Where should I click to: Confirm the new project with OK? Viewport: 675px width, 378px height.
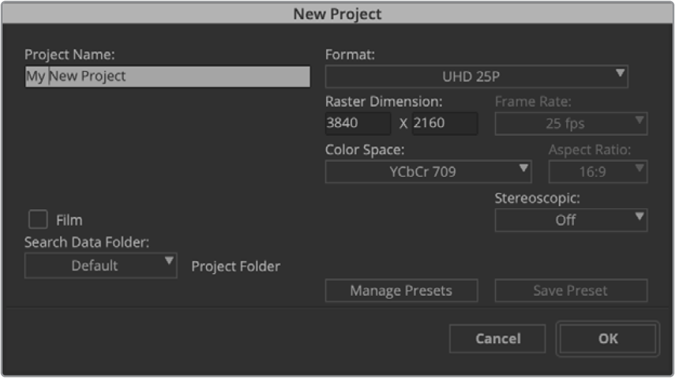click(608, 339)
